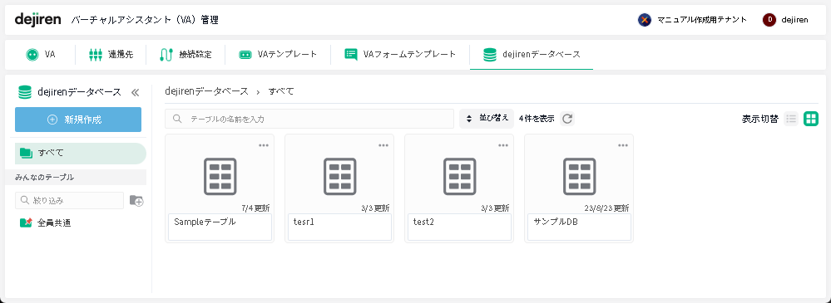Switch to list view display icon
This screenshot has height=303, width=831.
(791, 119)
